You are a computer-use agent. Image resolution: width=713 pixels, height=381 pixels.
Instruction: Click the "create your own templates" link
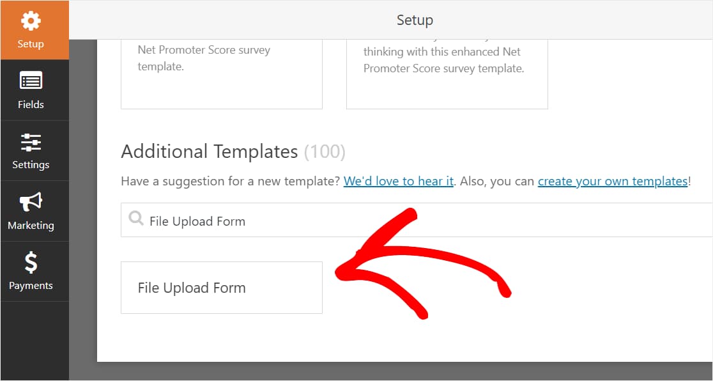click(613, 181)
